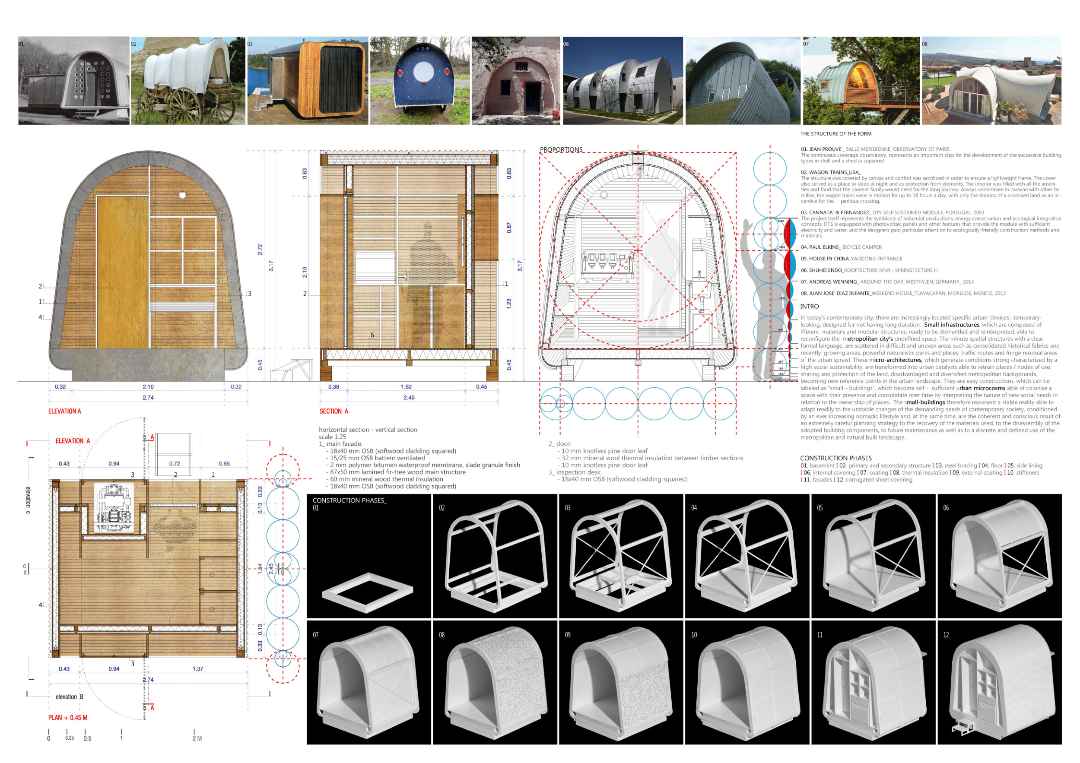Screen dimensions: 1080x763
Task: Click the INTRO heading text
Action: click(x=810, y=306)
